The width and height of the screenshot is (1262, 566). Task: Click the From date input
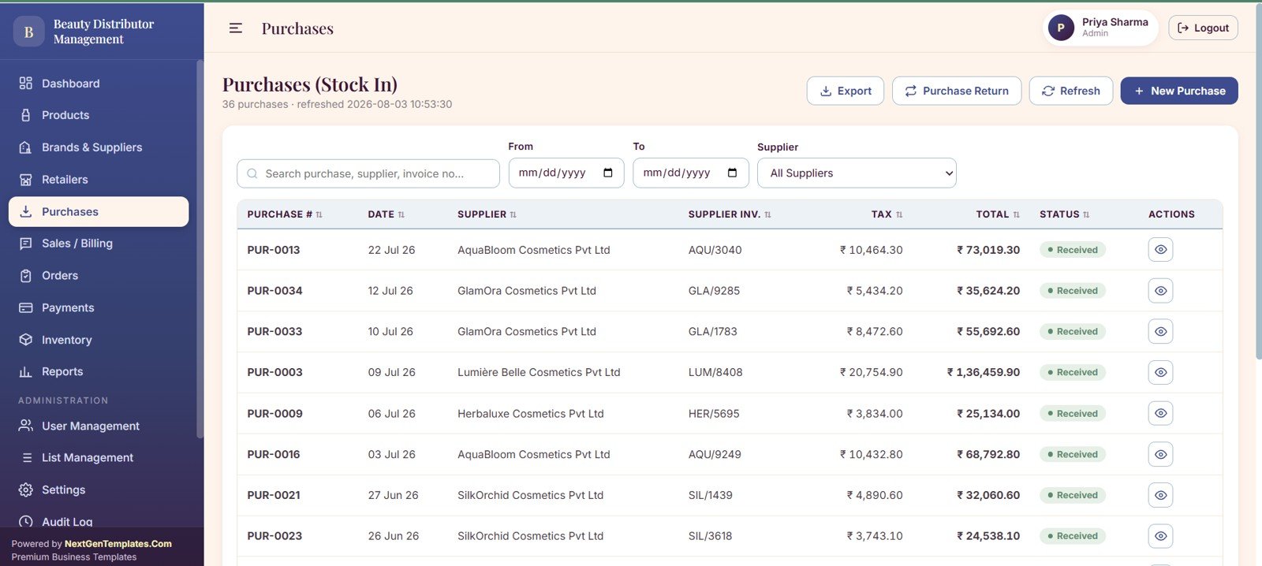coord(566,173)
